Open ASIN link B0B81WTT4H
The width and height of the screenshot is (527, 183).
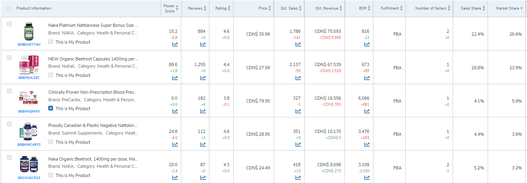pyautogui.click(x=29, y=44)
